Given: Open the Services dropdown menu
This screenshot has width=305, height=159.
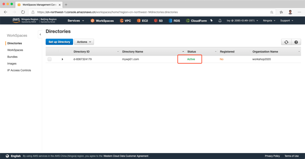Looking at the screenshot, I should click(76, 21).
